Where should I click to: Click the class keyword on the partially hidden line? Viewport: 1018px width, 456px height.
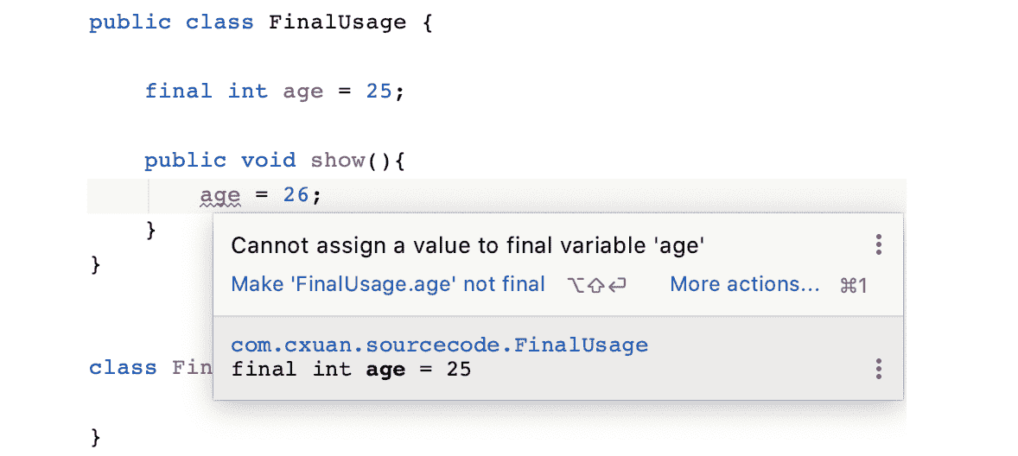tap(123, 368)
